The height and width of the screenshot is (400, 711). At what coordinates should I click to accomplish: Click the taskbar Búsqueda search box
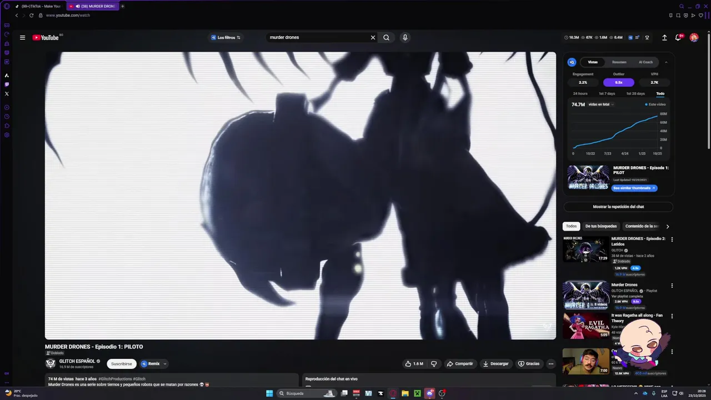(307, 393)
